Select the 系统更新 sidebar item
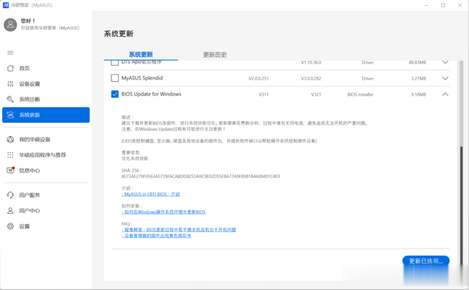469x290 pixels. pos(45,115)
